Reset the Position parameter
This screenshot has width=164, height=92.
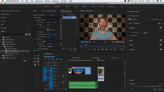[61, 22]
